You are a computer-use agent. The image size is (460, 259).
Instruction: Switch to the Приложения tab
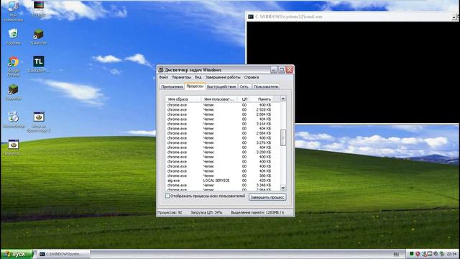coord(172,86)
